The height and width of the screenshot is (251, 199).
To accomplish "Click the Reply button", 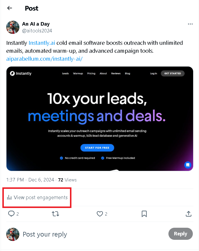I will click(x=180, y=234).
